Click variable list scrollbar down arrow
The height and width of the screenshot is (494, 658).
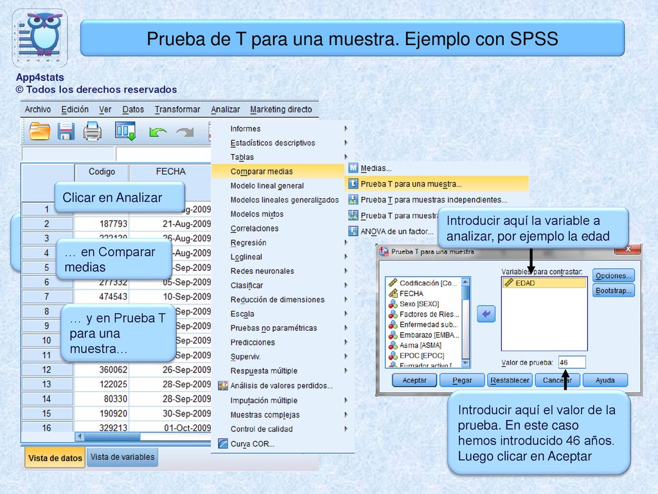pyautogui.click(x=465, y=363)
